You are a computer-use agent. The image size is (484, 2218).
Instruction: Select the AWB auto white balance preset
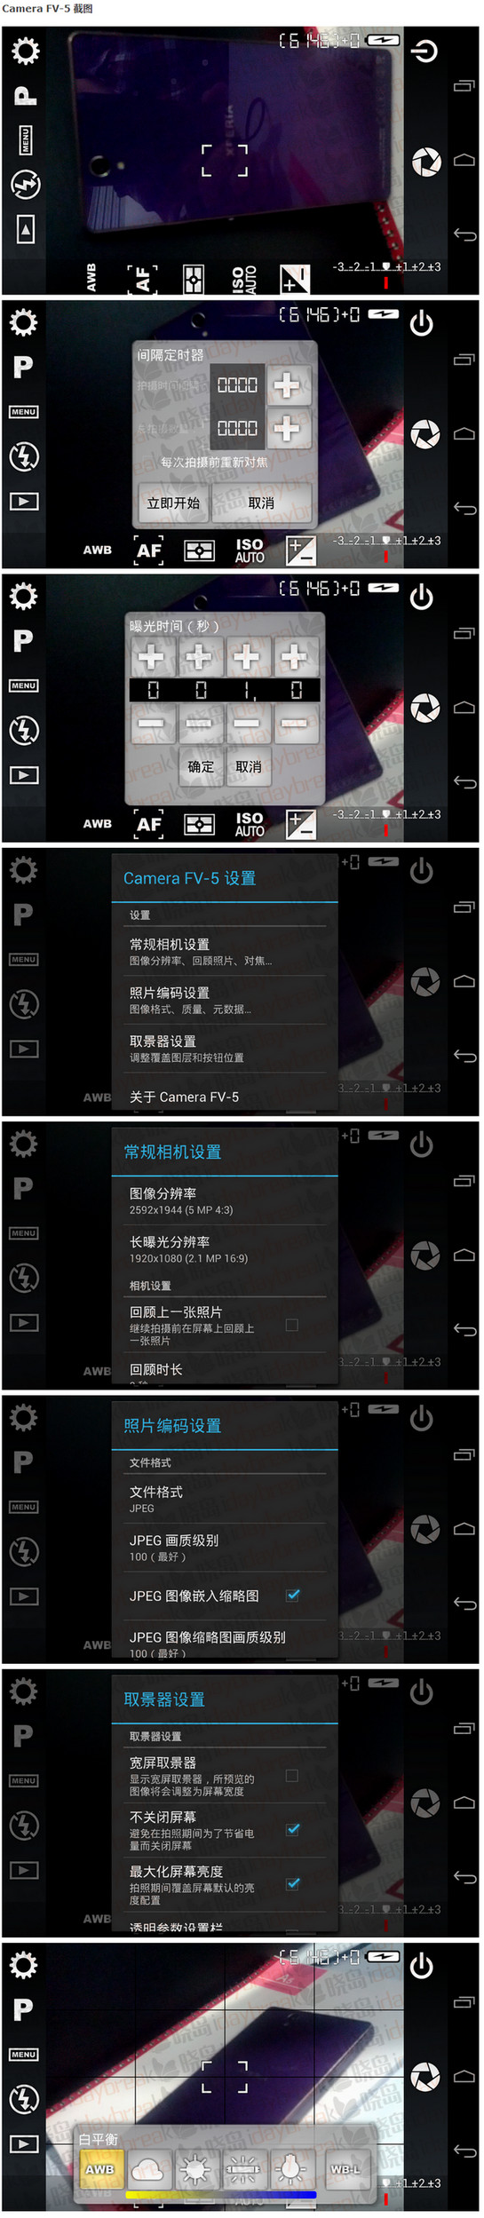[x=99, y=2168]
